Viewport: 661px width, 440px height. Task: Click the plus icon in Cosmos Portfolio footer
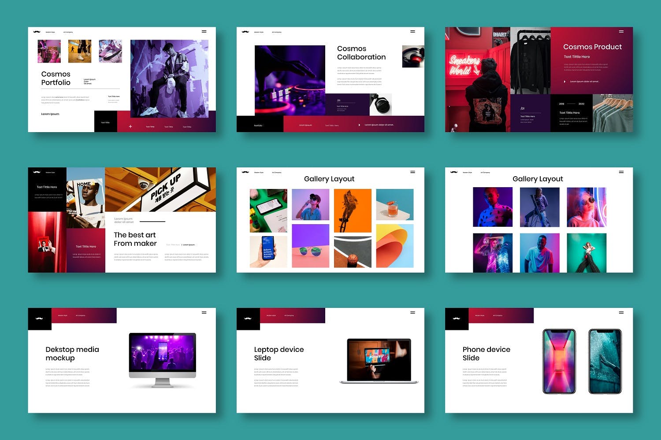(x=130, y=126)
